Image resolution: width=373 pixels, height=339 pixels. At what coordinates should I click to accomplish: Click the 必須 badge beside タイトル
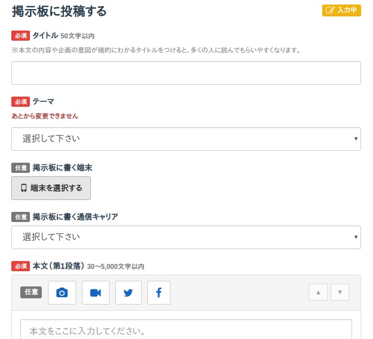coord(20,36)
